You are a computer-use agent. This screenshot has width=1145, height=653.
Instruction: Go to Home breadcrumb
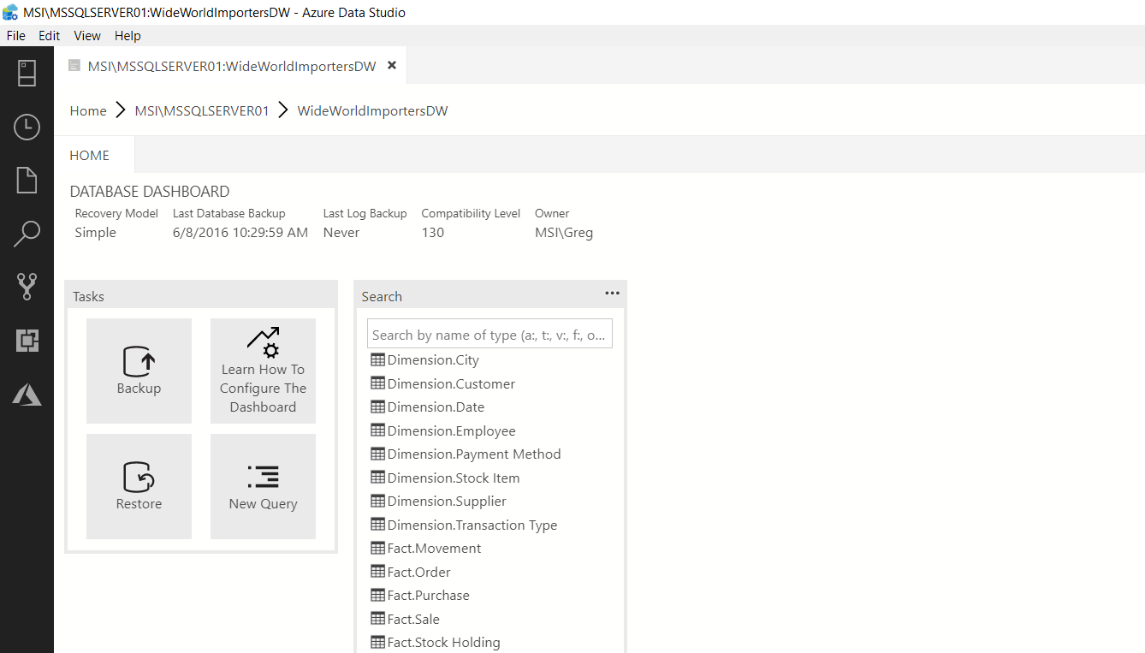[x=88, y=110]
